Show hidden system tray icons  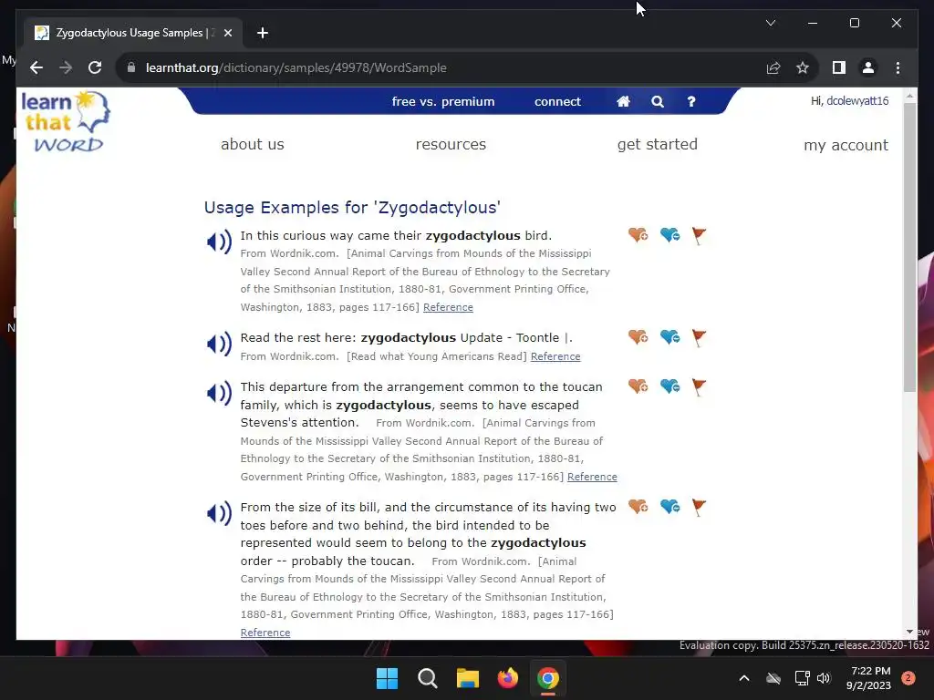[744, 678]
